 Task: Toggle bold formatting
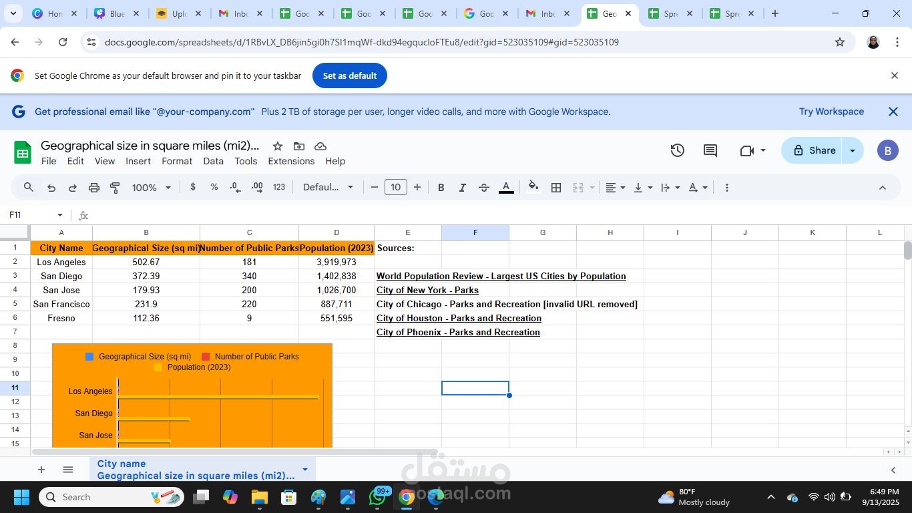[x=441, y=188]
